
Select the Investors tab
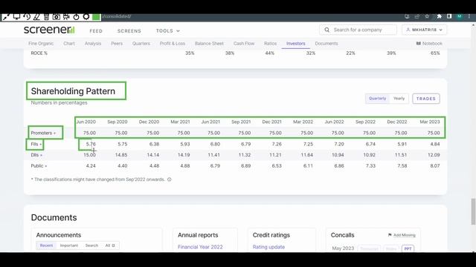pos(296,44)
